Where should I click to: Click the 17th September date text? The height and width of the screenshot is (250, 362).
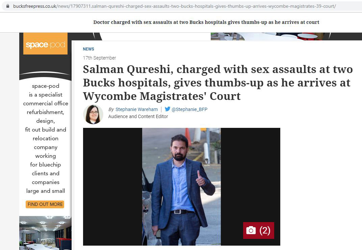[99, 58]
